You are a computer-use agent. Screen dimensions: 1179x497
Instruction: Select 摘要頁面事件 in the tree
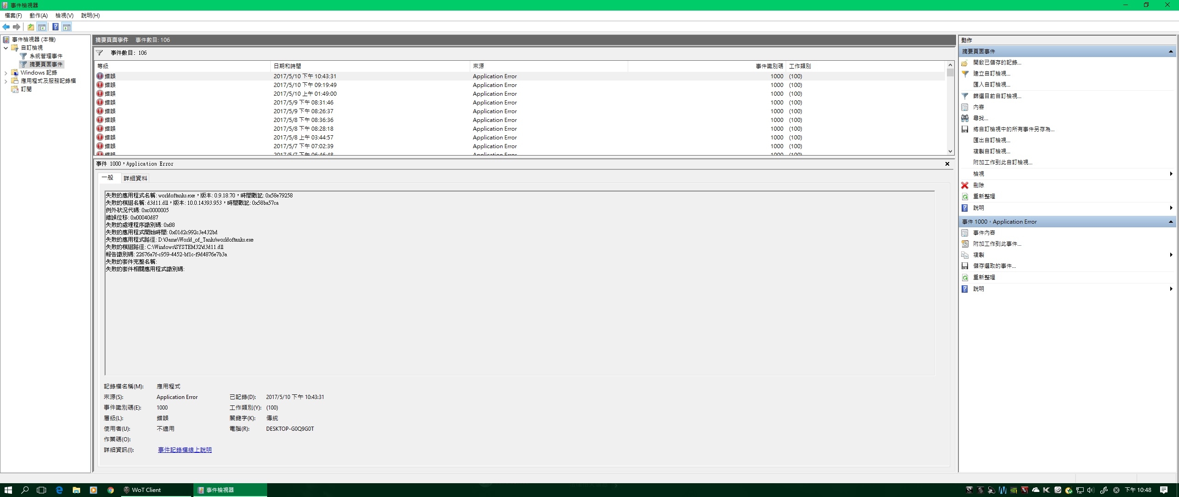coord(46,64)
